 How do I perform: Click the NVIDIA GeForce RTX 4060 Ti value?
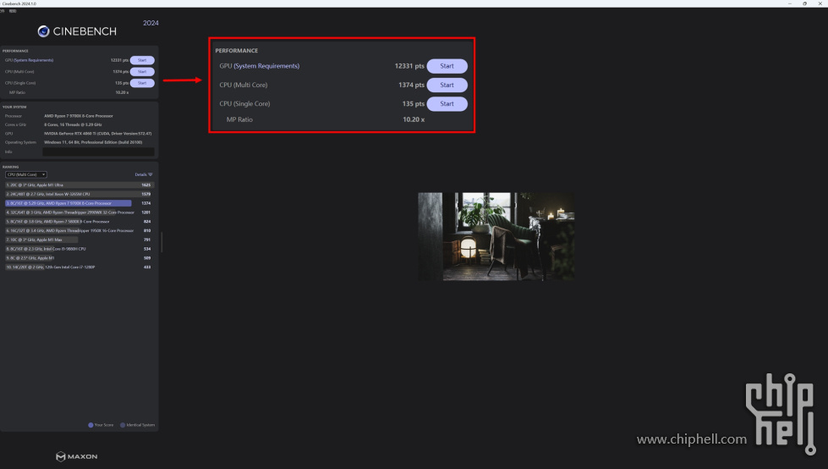click(98, 134)
